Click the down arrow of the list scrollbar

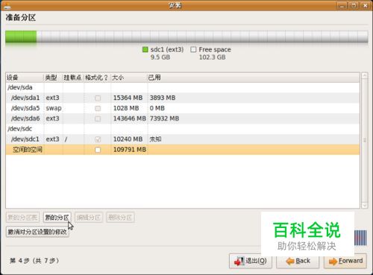pyautogui.click(x=365, y=206)
